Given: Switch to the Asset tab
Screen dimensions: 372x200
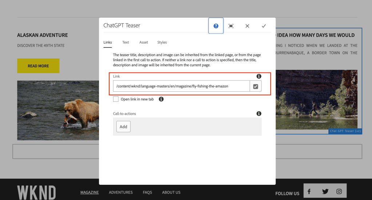Looking at the screenshot, I should [144, 42].
